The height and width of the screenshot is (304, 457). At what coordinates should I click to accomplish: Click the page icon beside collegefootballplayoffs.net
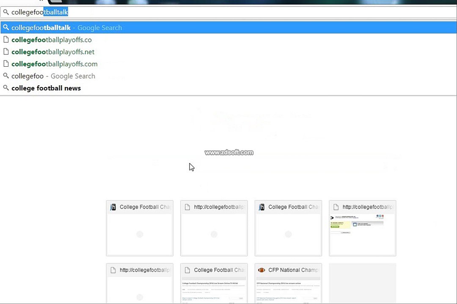[x=6, y=52]
